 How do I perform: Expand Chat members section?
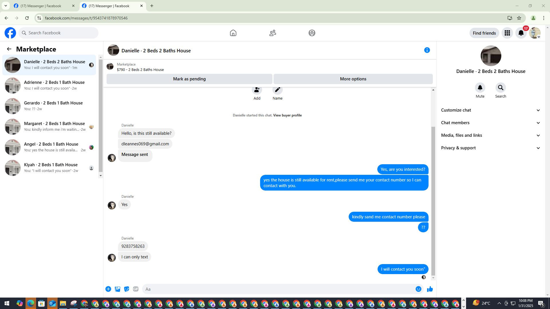(x=491, y=123)
